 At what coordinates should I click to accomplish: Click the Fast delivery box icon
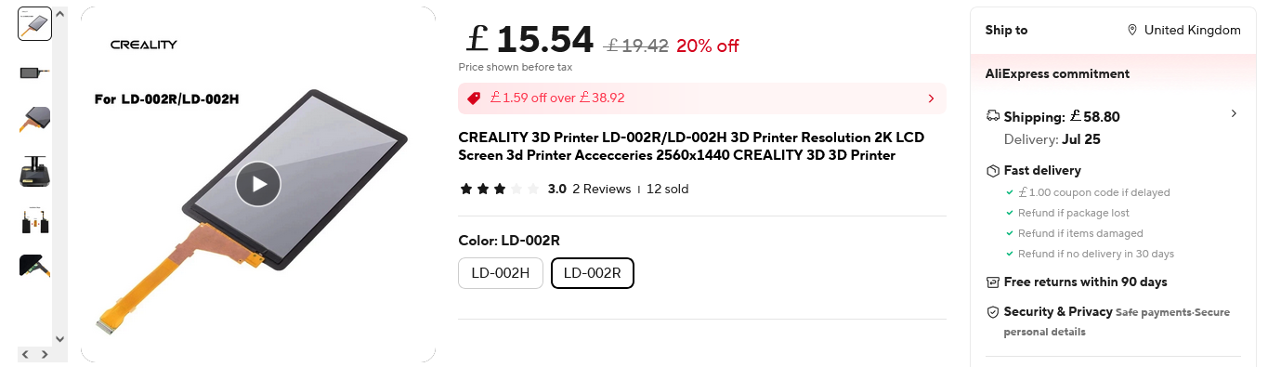point(992,171)
